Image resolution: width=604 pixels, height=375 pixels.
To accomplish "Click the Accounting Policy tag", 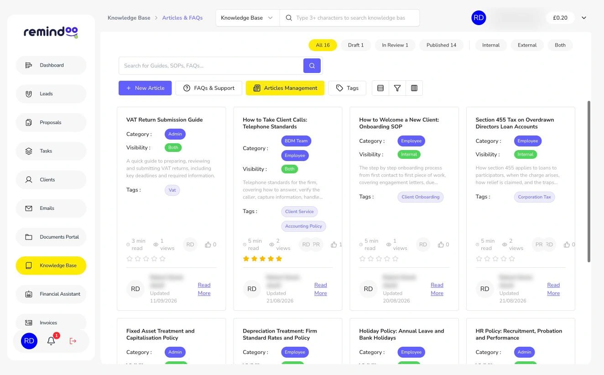I will [x=303, y=226].
